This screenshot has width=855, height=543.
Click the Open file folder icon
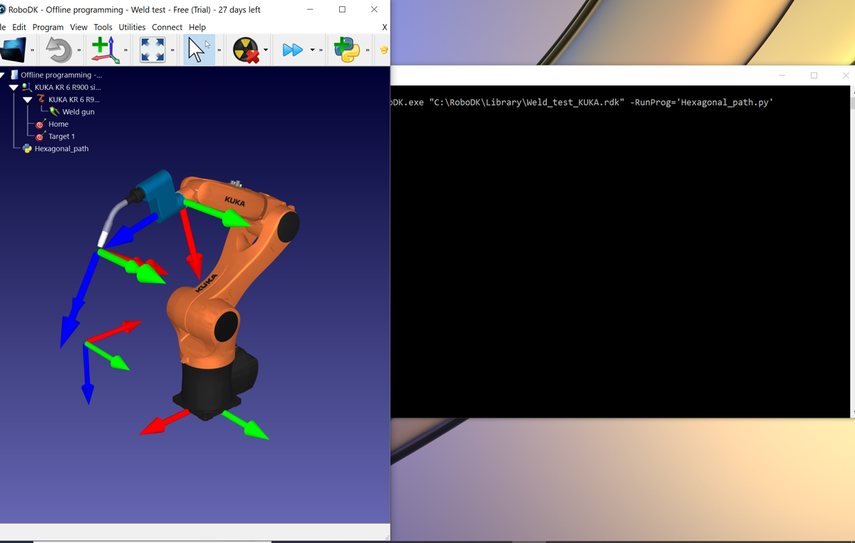pyautogui.click(x=13, y=50)
